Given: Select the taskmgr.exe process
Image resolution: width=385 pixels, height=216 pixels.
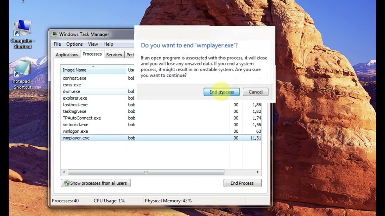Looking at the screenshot, I should pos(161,111).
